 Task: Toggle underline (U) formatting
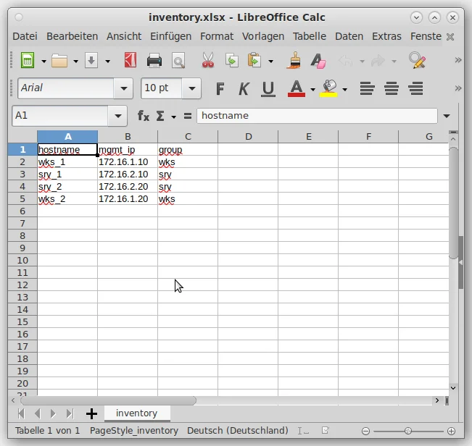(x=268, y=89)
